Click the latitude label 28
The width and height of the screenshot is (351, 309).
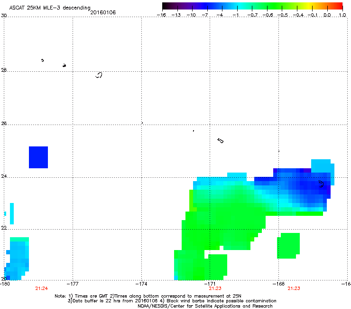(4, 70)
